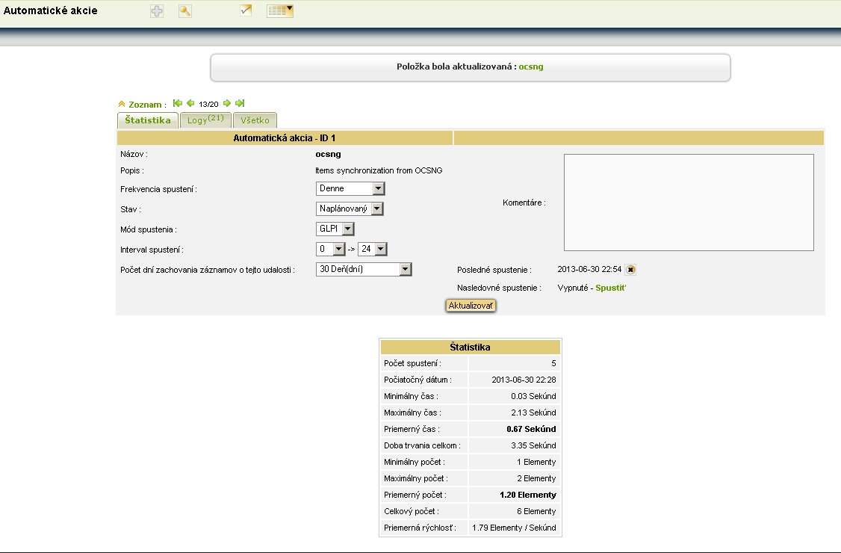Open the Frekvencia spustení dropdown showing Denne
This screenshot has width=841, height=553.
(350, 188)
